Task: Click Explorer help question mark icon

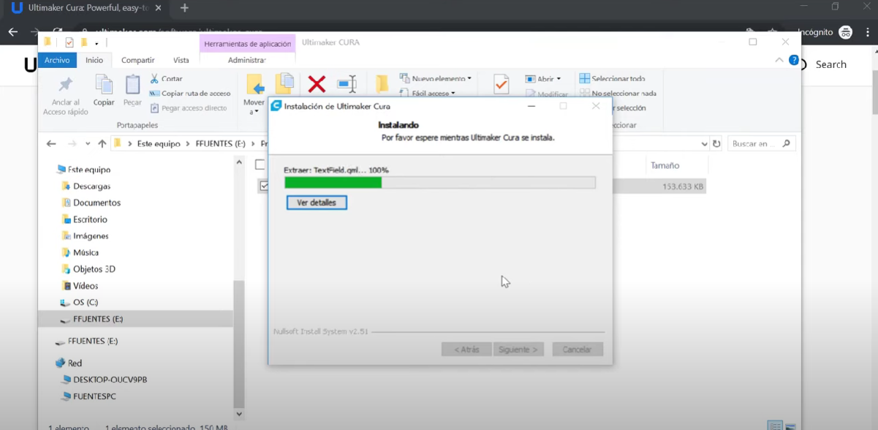Action: point(794,60)
